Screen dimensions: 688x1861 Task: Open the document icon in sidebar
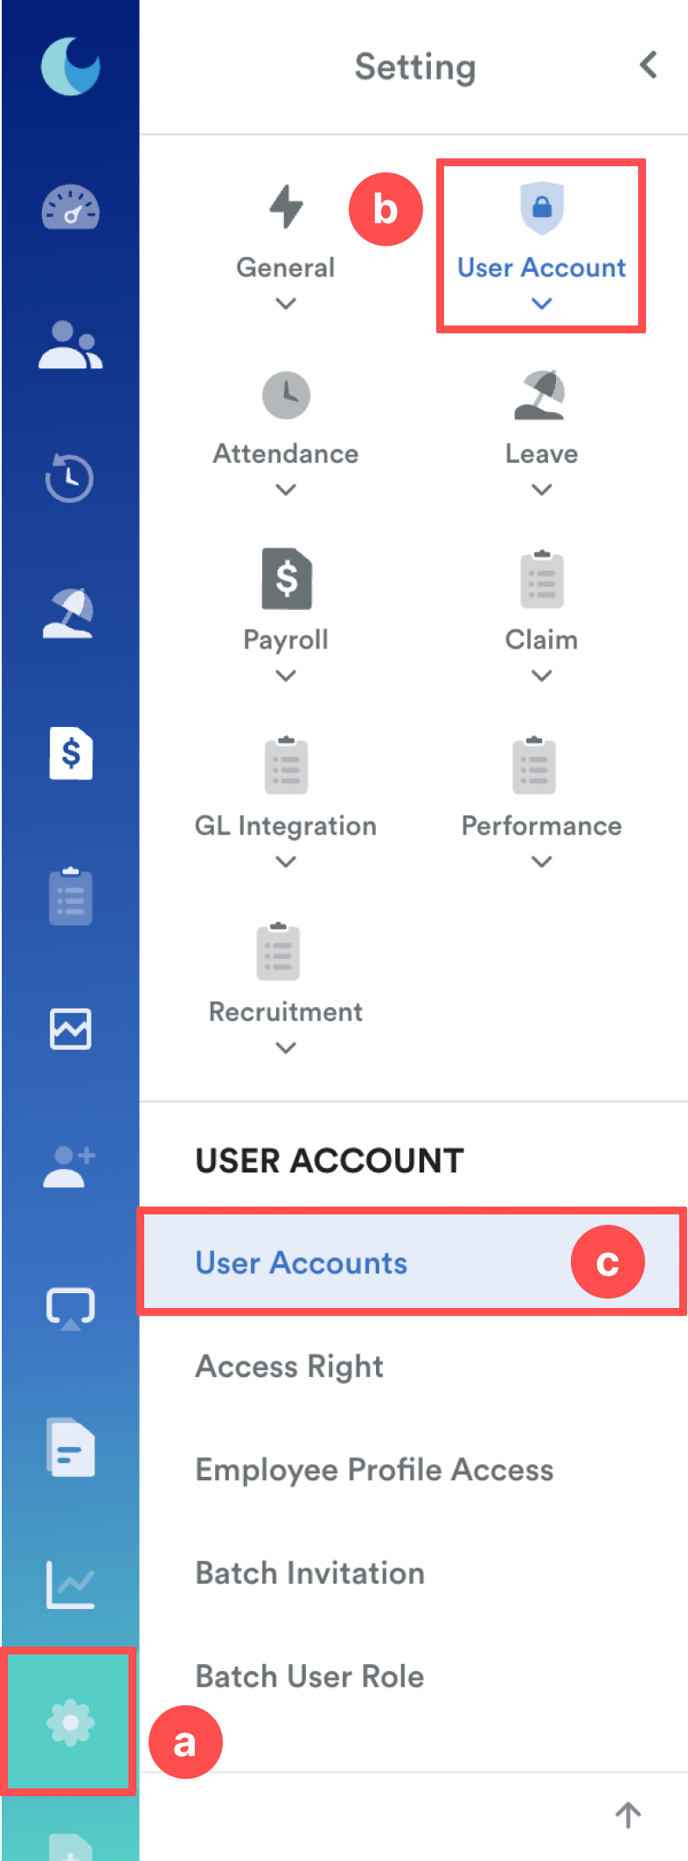[71, 1447]
